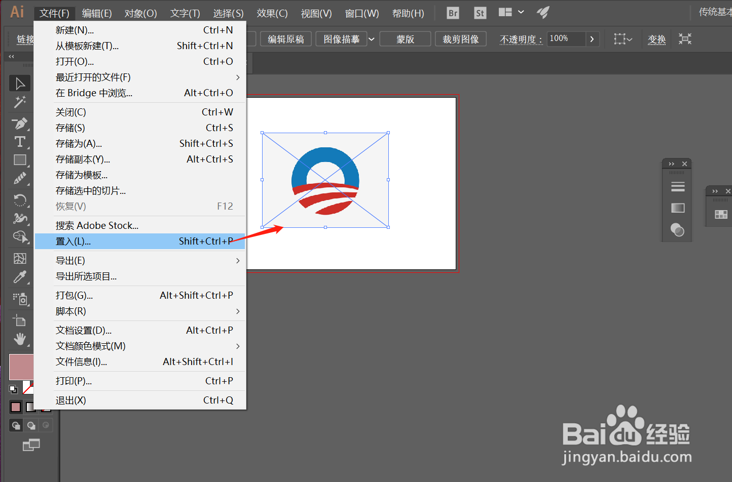The image size is (732, 482).
Task: Click the Transform link
Action: tap(656, 39)
